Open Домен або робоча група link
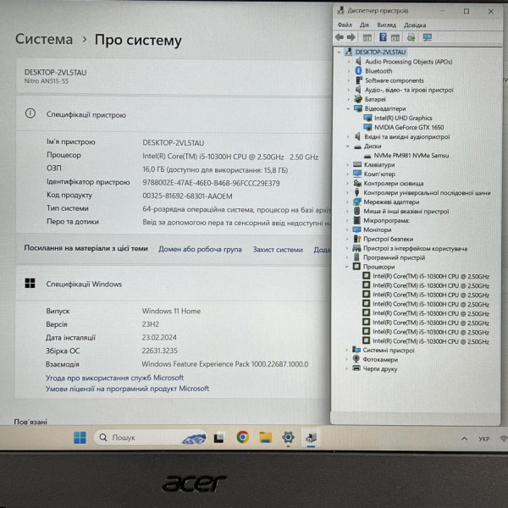The width and height of the screenshot is (508, 508). coord(200,249)
